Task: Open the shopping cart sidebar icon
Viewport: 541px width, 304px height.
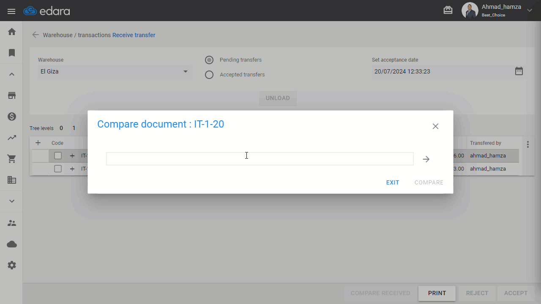Action: pyautogui.click(x=12, y=159)
